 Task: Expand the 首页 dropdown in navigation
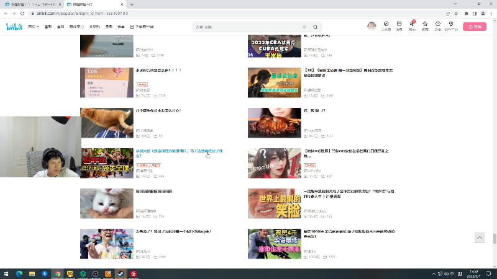pyautogui.click(x=34, y=27)
